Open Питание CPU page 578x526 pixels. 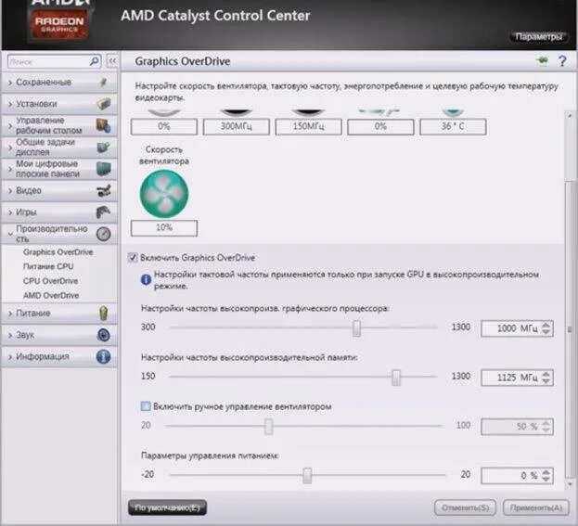tap(48, 266)
